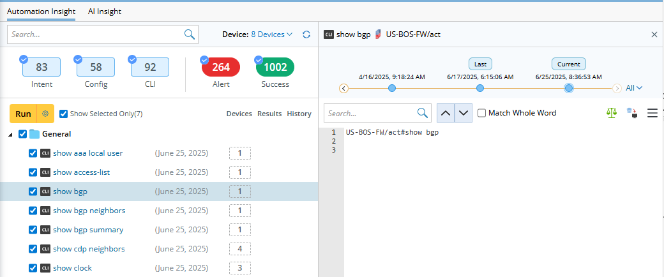Image resolution: width=664 pixels, height=277 pixels.
Task: Click the US-BOS-FW/act firewall device icon
Action: click(x=378, y=34)
